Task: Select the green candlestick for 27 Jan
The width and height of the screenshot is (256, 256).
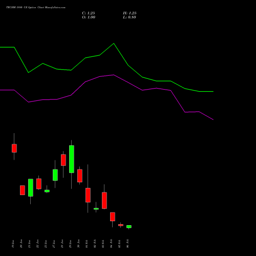Action: click(55, 175)
